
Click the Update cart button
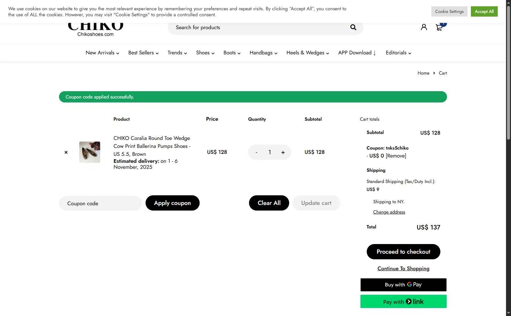click(316, 203)
